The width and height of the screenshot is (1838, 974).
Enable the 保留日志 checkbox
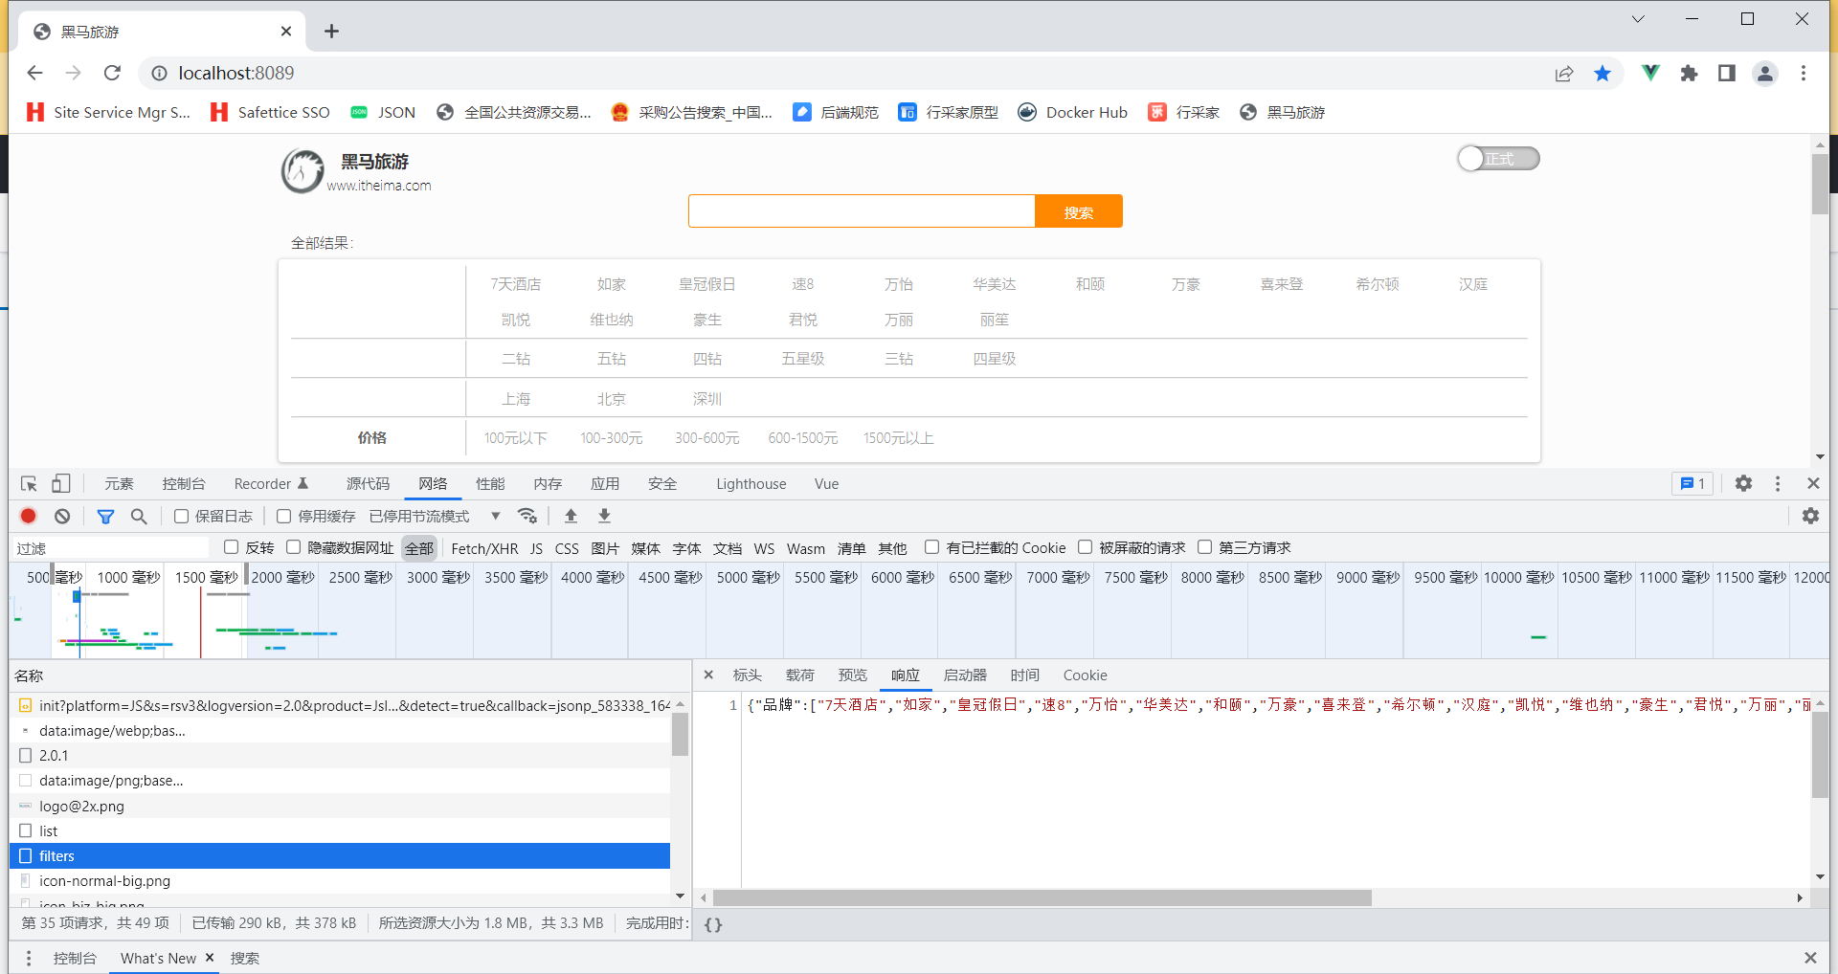point(181,516)
